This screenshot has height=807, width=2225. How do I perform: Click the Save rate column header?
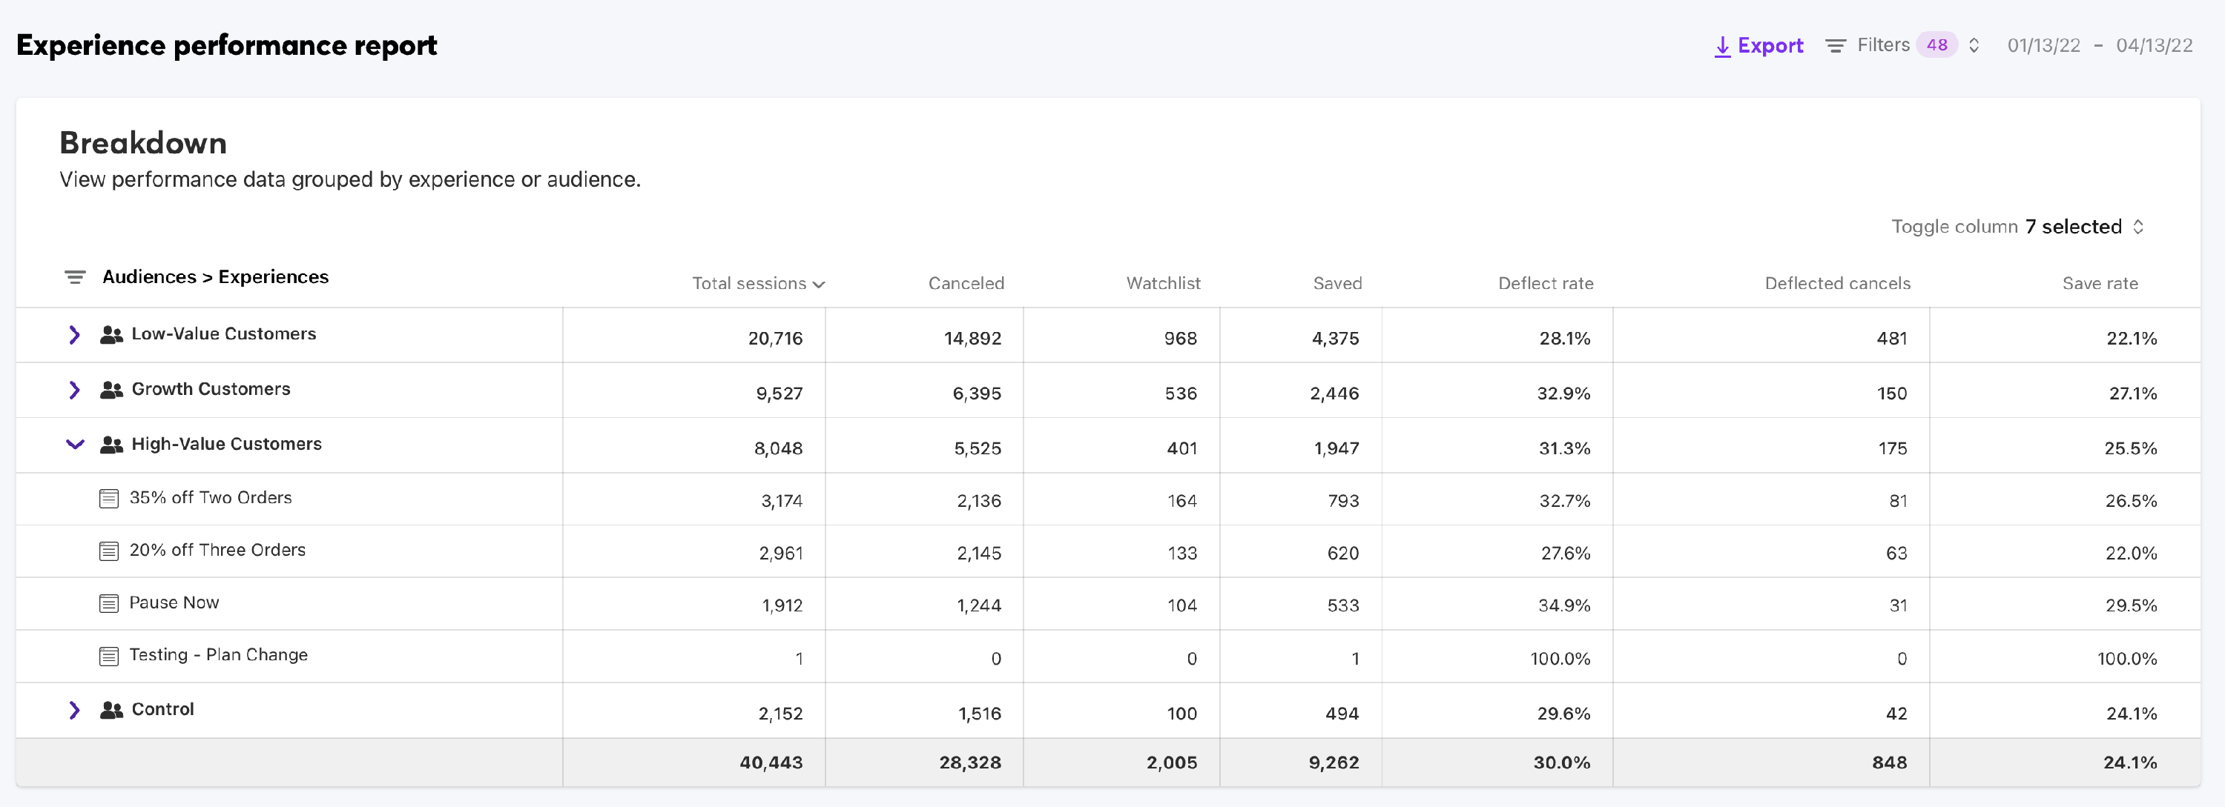(2099, 284)
